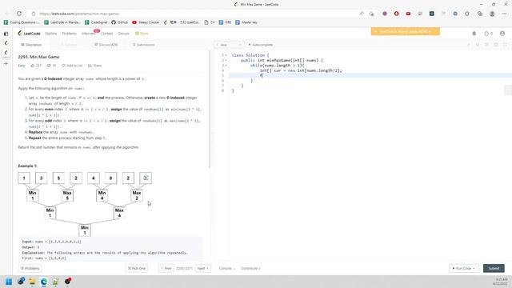Open the Discuss tab
Screen dimensions: 512x288
point(106,45)
